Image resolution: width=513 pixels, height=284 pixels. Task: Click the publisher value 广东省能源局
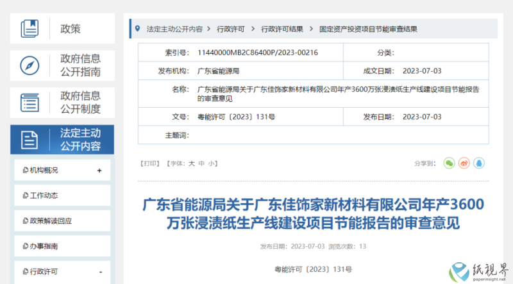(219, 71)
